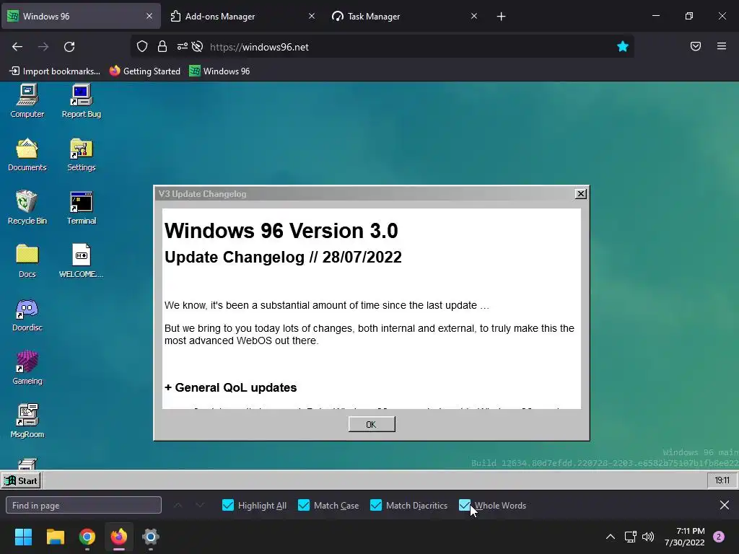The height and width of the screenshot is (554, 739).
Task: Click Import bookmarks in the bookmarks bar
Action: point(55,71)
